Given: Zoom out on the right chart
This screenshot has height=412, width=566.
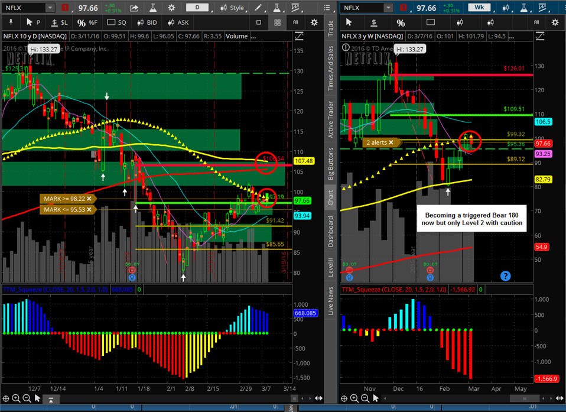Looking at the screenshot, I should (365, 398).
